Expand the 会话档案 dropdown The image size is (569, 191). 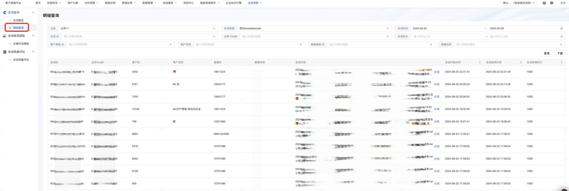313,29
